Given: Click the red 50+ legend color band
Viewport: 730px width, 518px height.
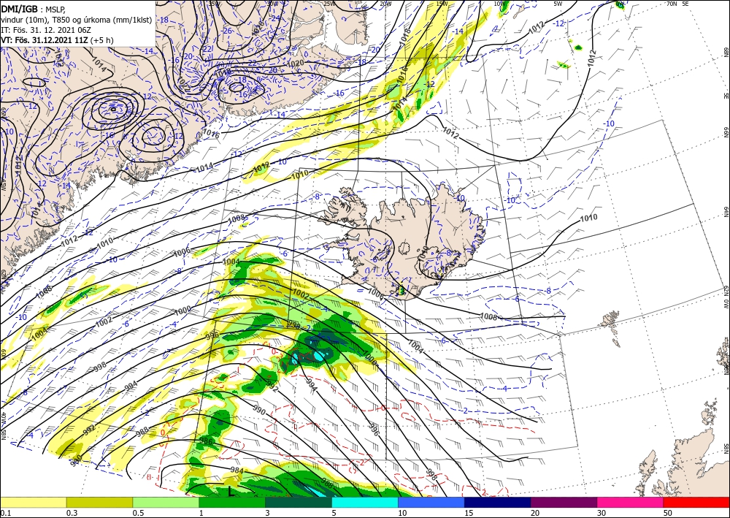Looking at the screenshot, I should [696, 502].
